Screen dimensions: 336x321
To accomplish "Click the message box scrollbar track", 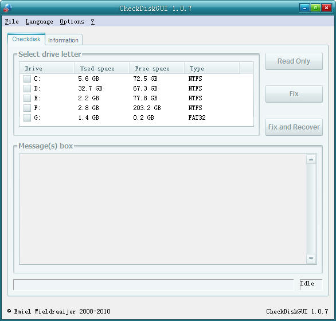I will 311,209.
